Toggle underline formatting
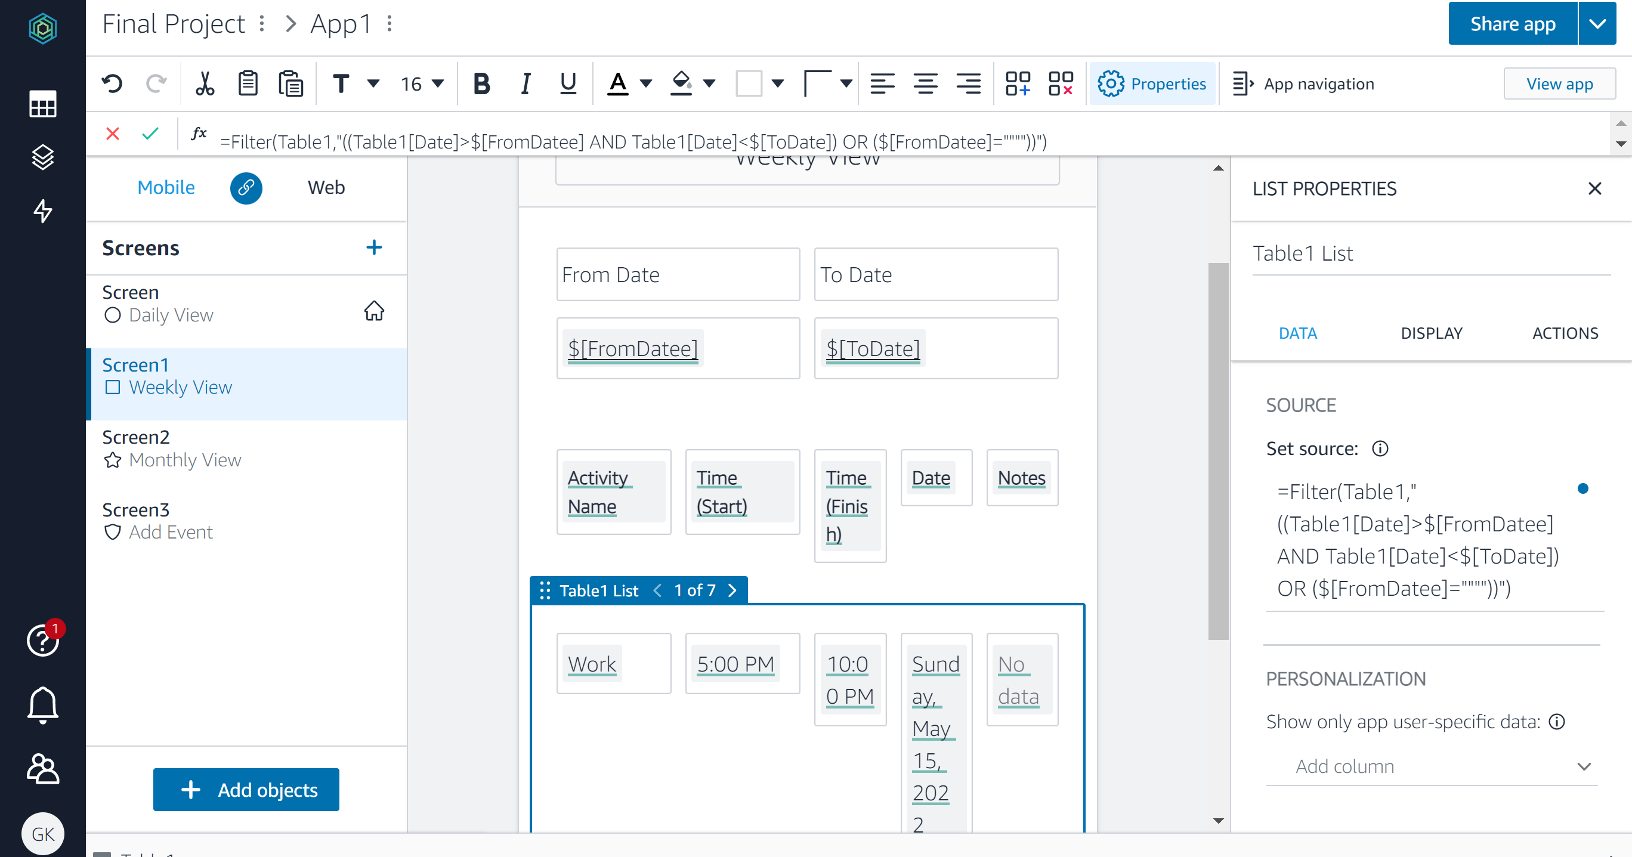Screen dimensions: 1632x857 (x=567, y=83)
